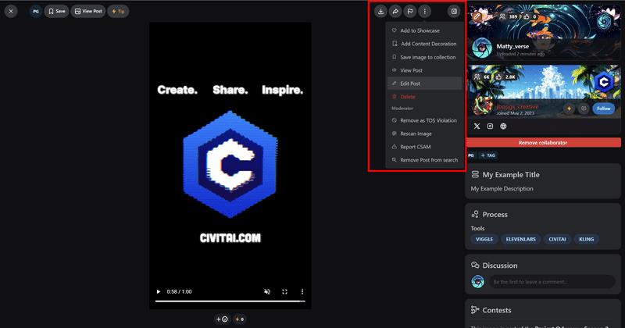
Task: Follow jboogx_creative
Action: 603,109
